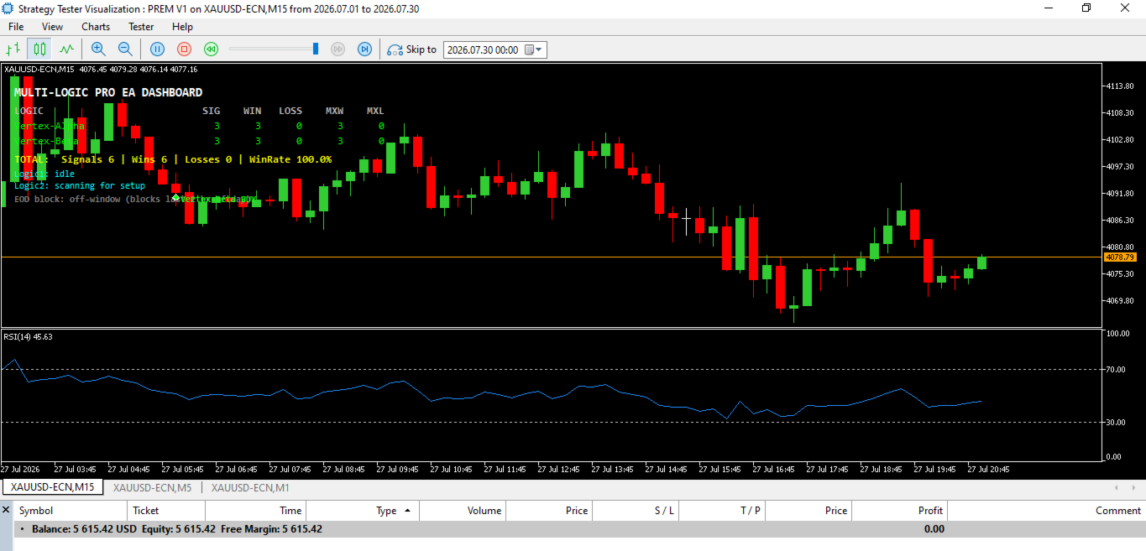Click the 4113.80 price scale label
This screenshot has height=551, width=1146.
[x=1122, y=86]
